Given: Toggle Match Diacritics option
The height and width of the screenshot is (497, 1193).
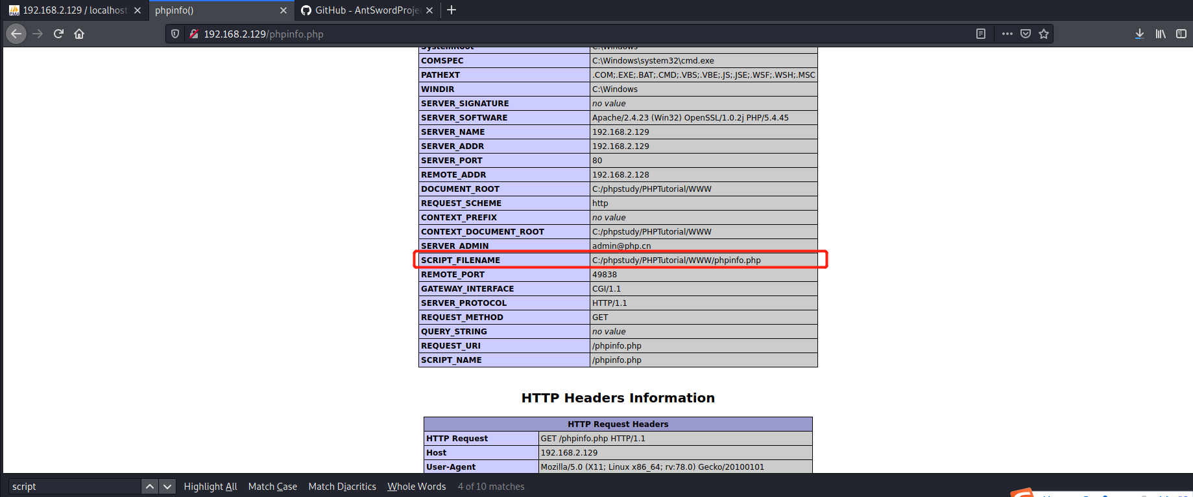Looking at the screenshot, I should pos(342,487).
